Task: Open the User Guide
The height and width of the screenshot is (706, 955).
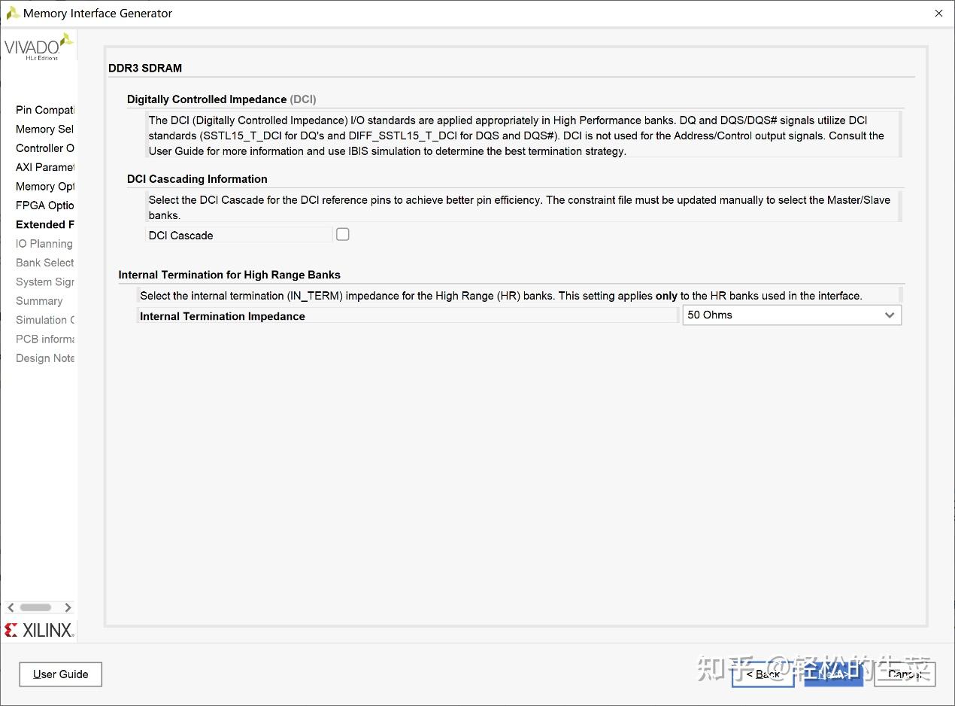Action: 61,674
